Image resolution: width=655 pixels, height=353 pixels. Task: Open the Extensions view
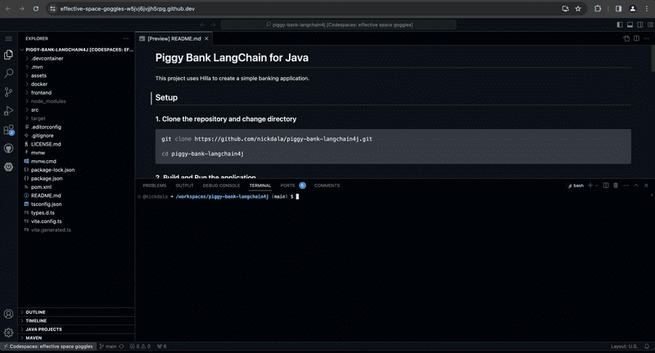click(8, 130)
